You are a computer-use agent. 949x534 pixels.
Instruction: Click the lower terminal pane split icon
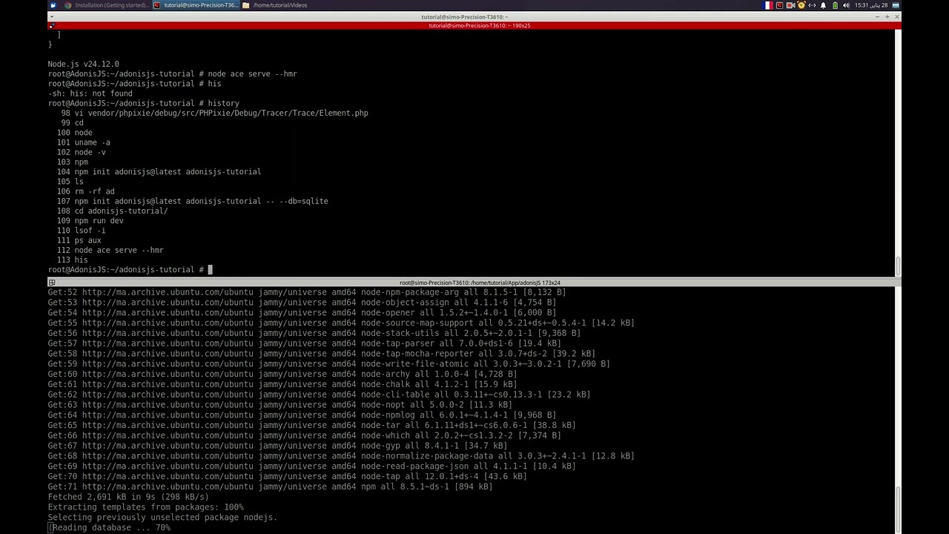click(52, 283)
